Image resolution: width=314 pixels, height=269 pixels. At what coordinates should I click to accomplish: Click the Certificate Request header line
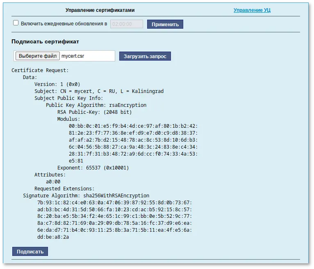[x=40, y=70]
